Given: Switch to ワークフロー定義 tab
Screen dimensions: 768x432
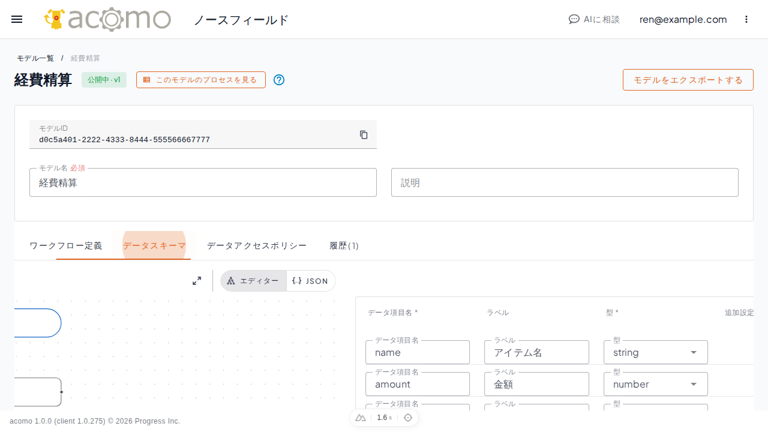Looking at the screenshot, I should point(66,245).
